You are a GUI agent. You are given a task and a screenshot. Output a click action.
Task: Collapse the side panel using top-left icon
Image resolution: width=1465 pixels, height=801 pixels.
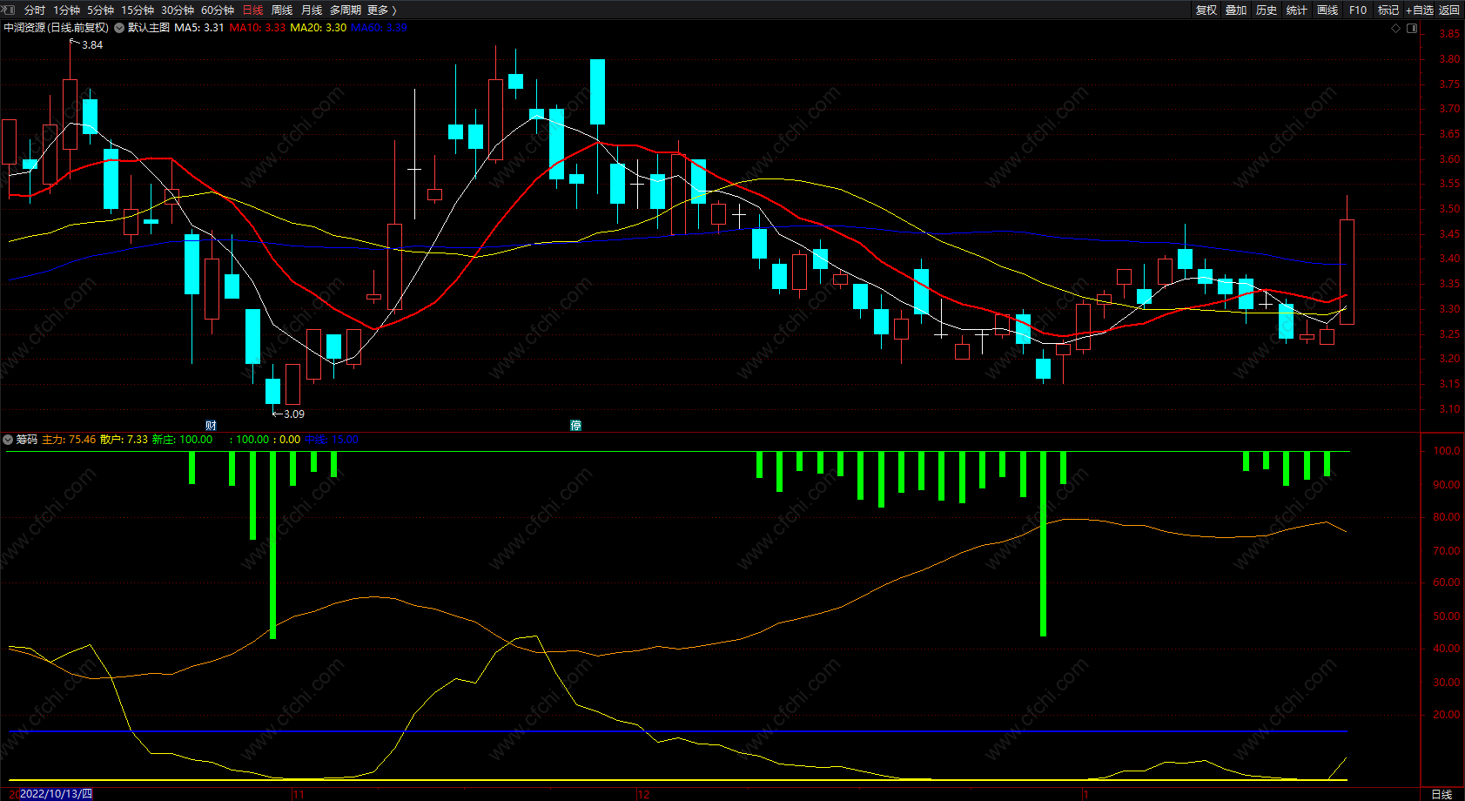[9, 10]
